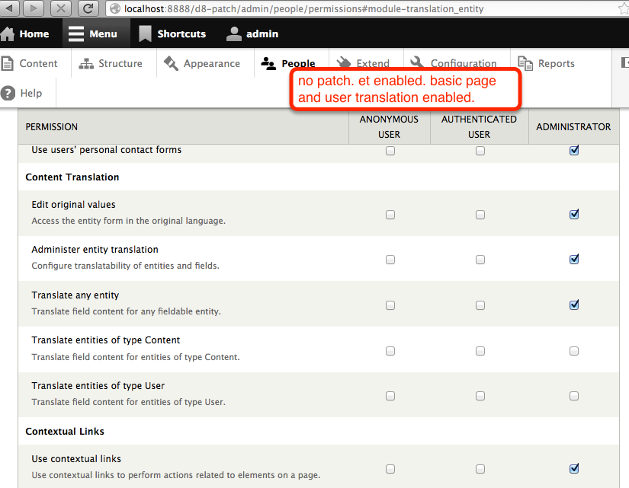Click the Structure hierarchy icon

click(86, 63)
